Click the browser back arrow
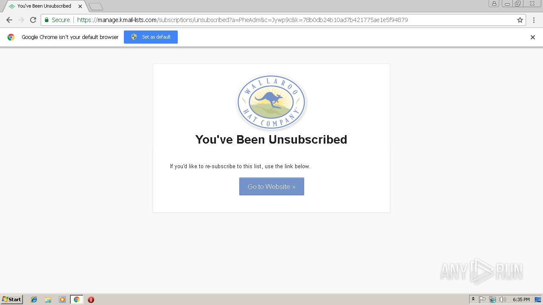Screen dimensions: 543x305 click(9, 20)
